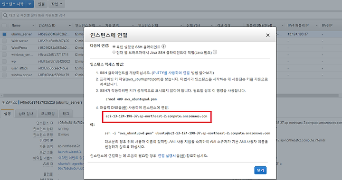Image resolution: width=342 pixels, height=180 pixels.
Task: Close the instance connect dialog with X
Action: (267, 35)
